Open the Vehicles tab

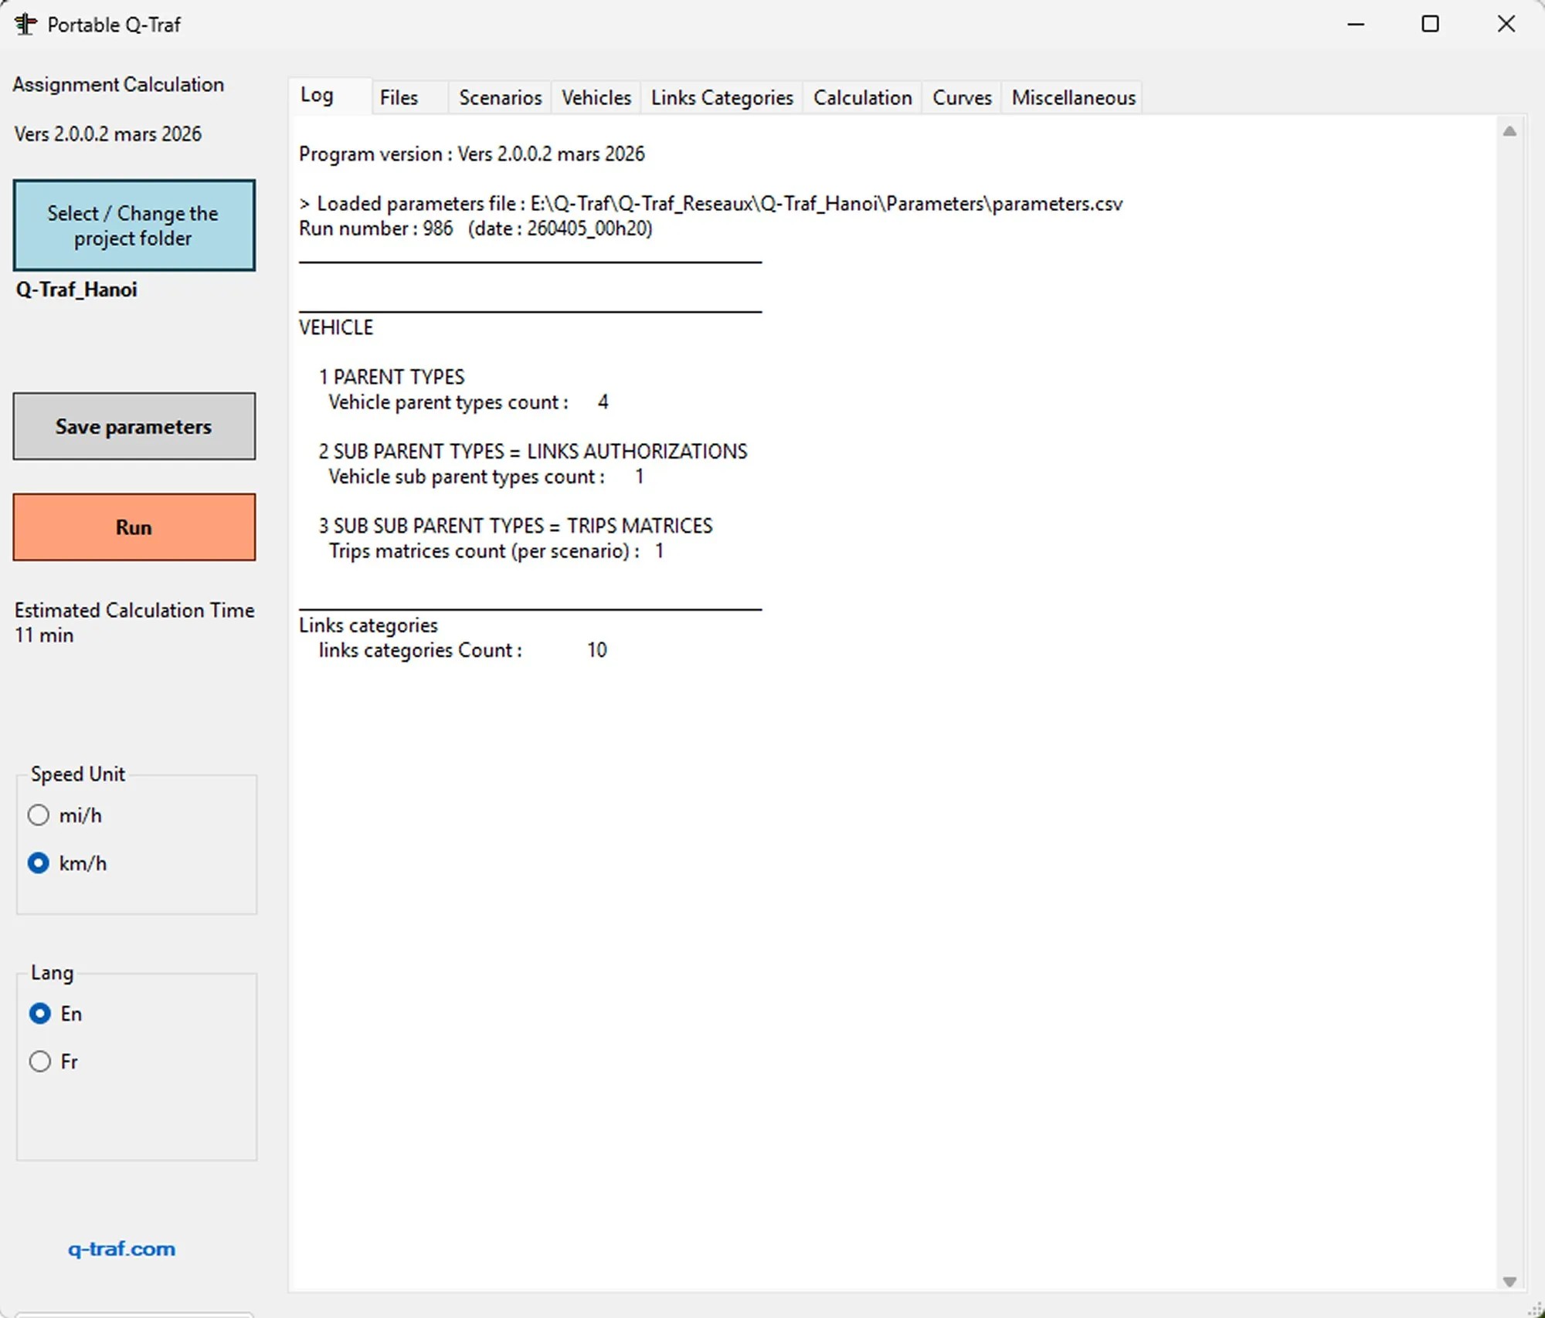[596, 98]
